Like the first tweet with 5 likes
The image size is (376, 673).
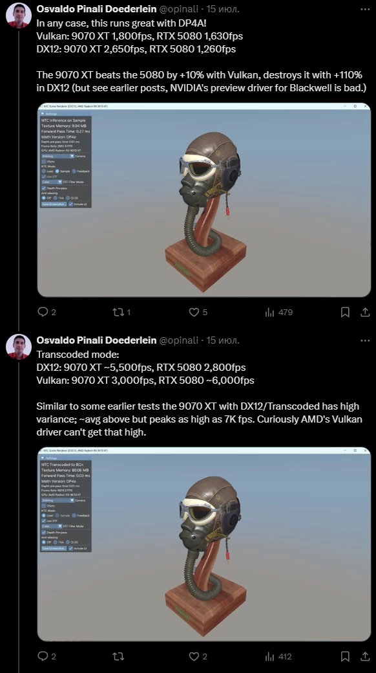198,312
